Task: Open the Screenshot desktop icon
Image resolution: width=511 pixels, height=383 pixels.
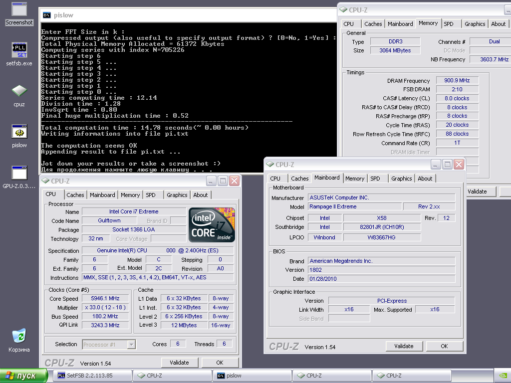Action: point(19,13)
